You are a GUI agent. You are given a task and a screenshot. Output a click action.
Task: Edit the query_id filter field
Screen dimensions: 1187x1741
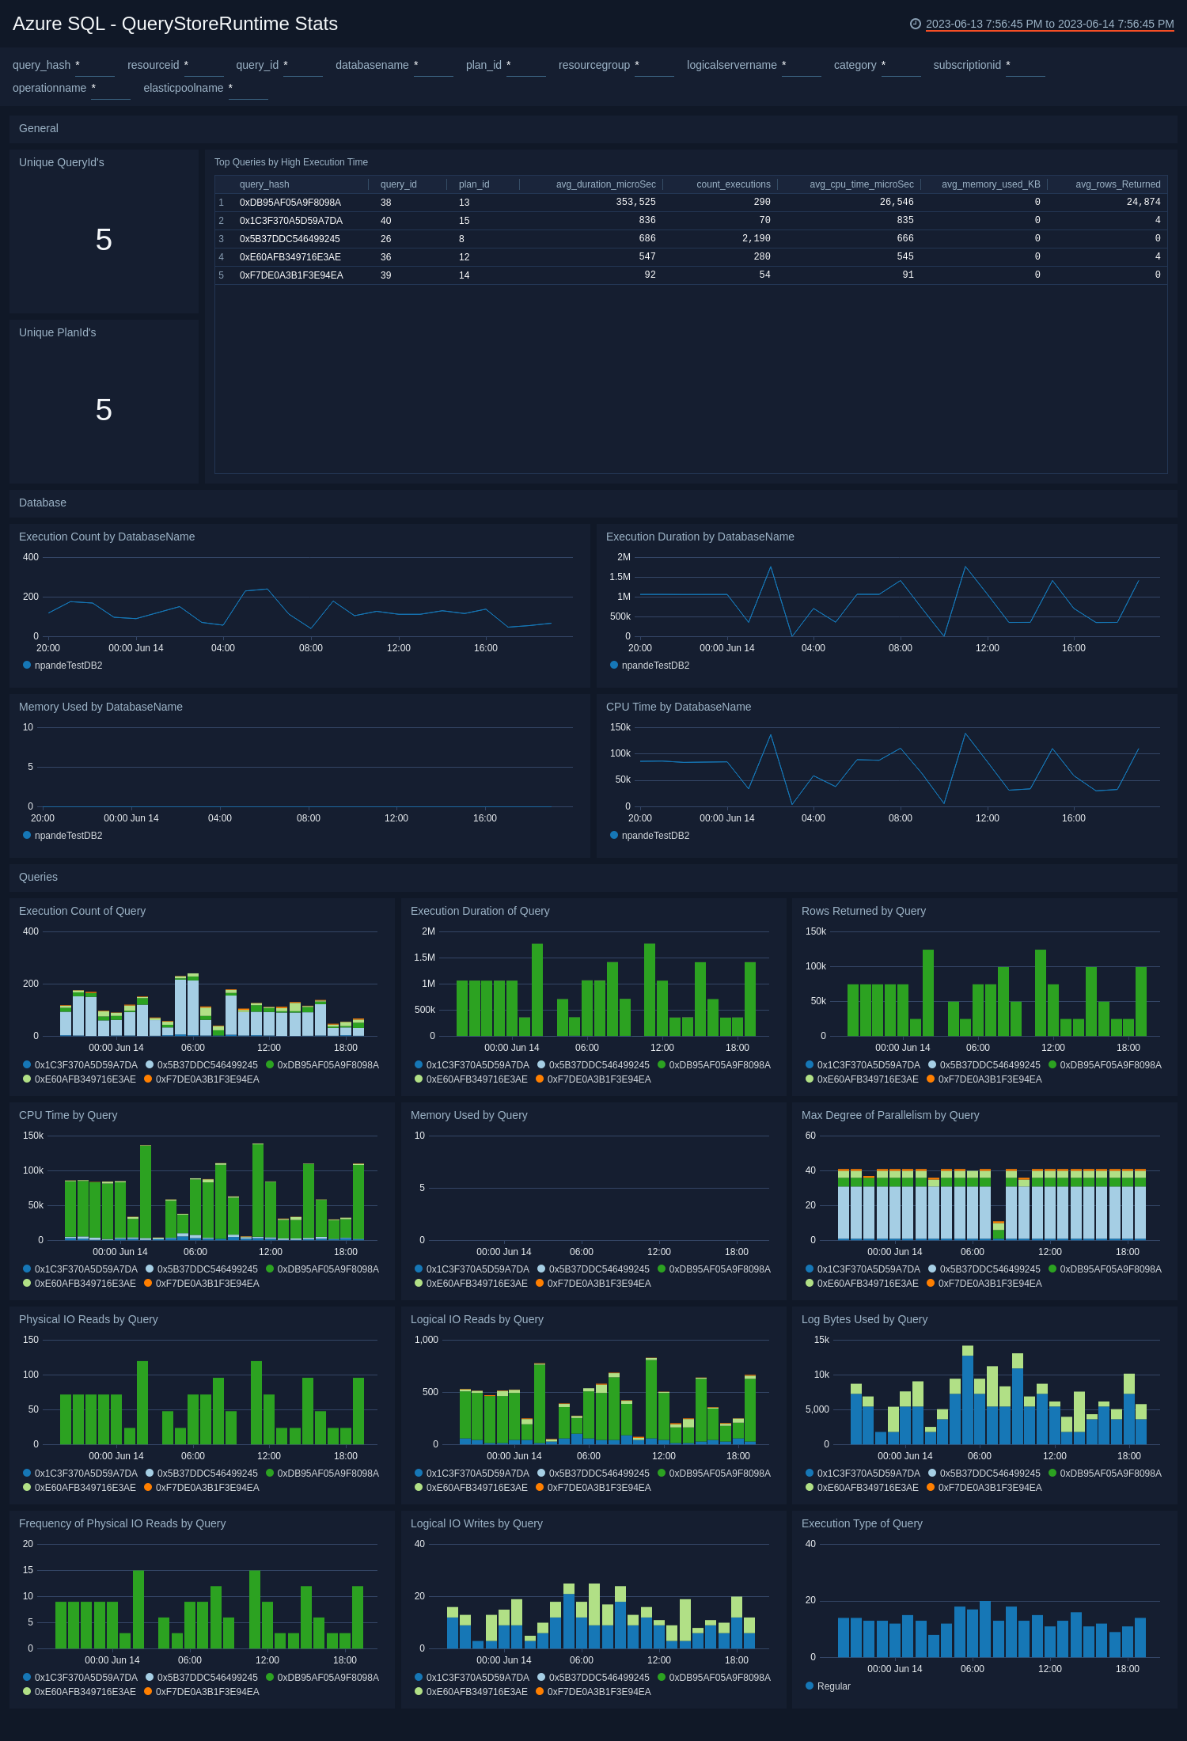[x=303, y=66]
